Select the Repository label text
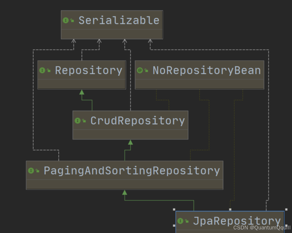 pyautogui.click(x=89, y=71)
